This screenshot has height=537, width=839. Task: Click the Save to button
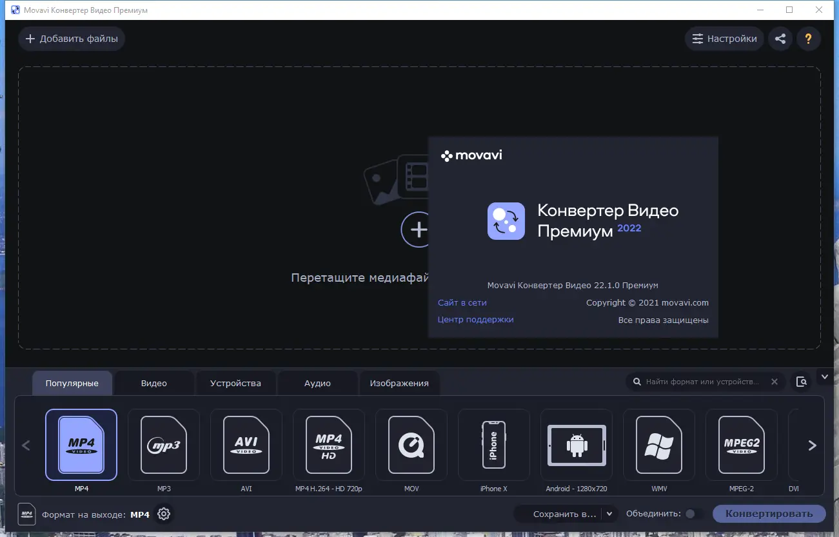pos(558,514)
